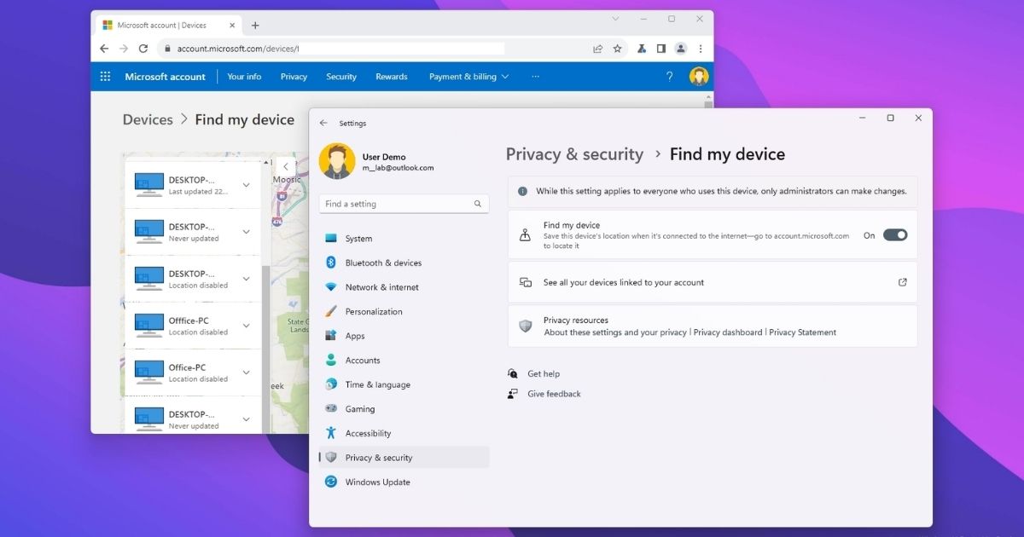Select Privacy & security in sidebar

coord(404,458)
